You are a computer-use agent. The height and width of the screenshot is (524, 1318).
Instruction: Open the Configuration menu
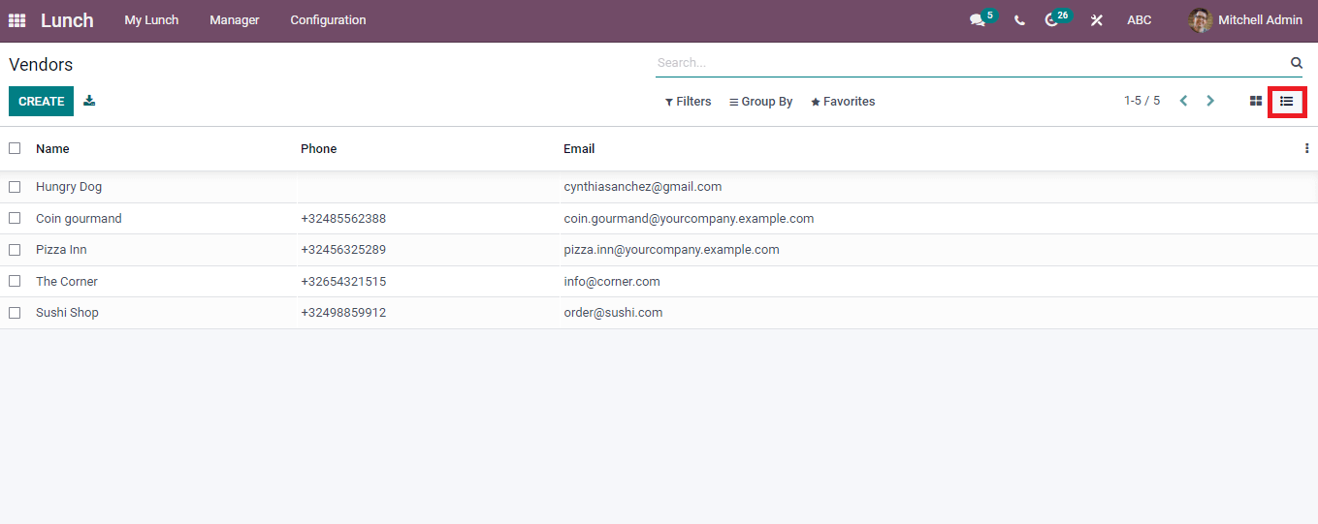point(328,20)
